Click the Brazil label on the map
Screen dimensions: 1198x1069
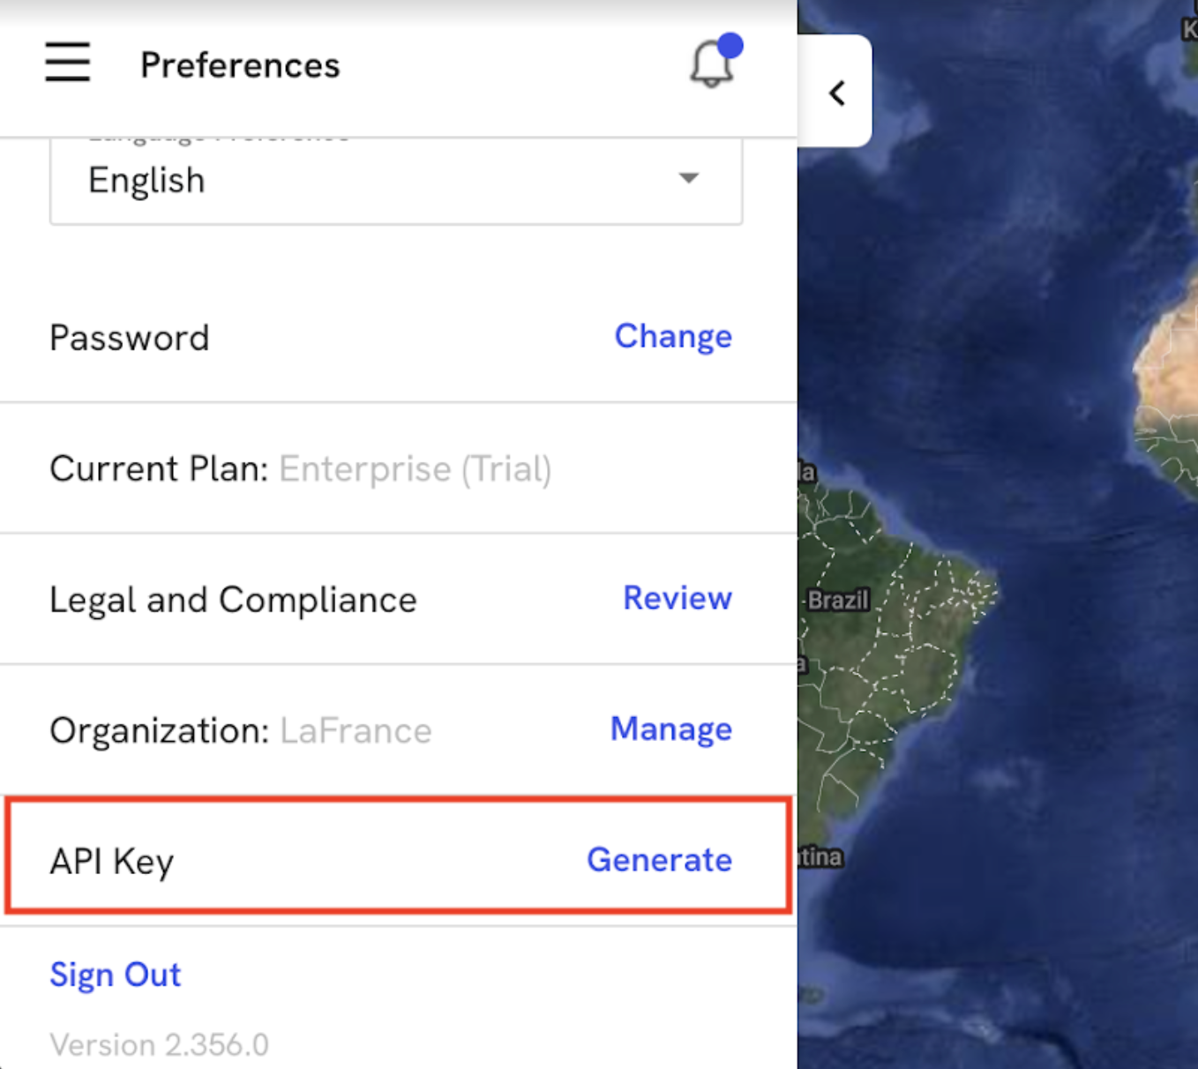coord(838,601)
